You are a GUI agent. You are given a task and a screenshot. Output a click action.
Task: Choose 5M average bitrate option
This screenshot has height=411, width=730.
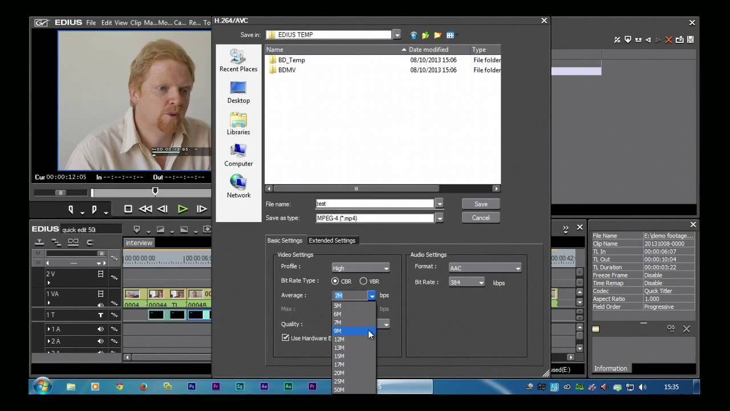point(354,305)
